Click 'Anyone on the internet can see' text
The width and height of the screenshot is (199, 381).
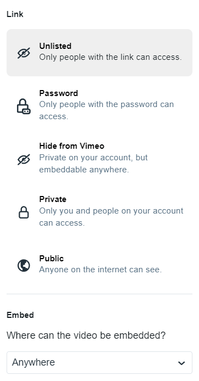click(100, 270)
